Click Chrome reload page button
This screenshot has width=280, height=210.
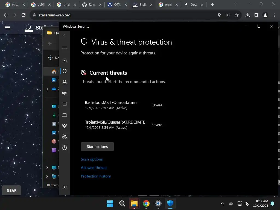tap(24, 15)
